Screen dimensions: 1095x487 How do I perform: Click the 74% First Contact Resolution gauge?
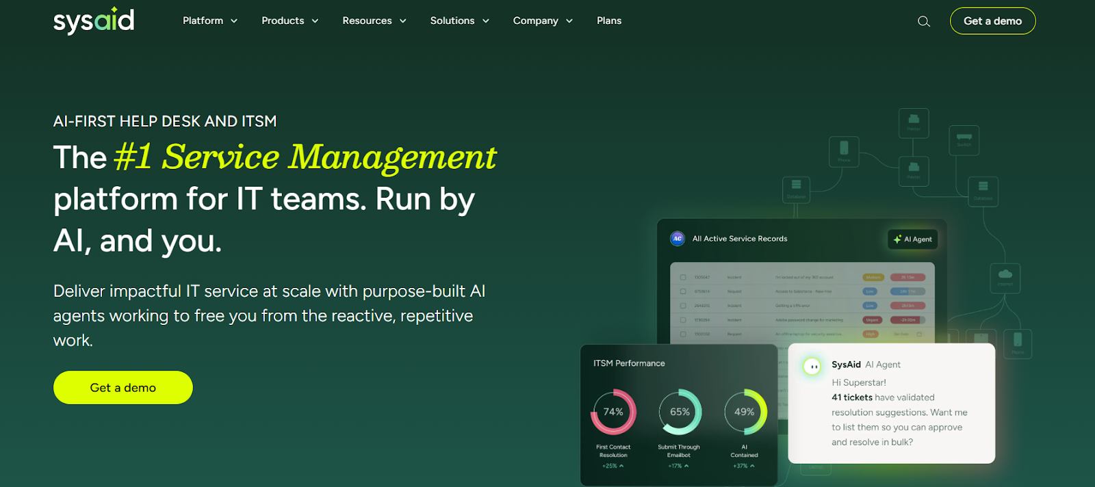[x=613, y=412]
